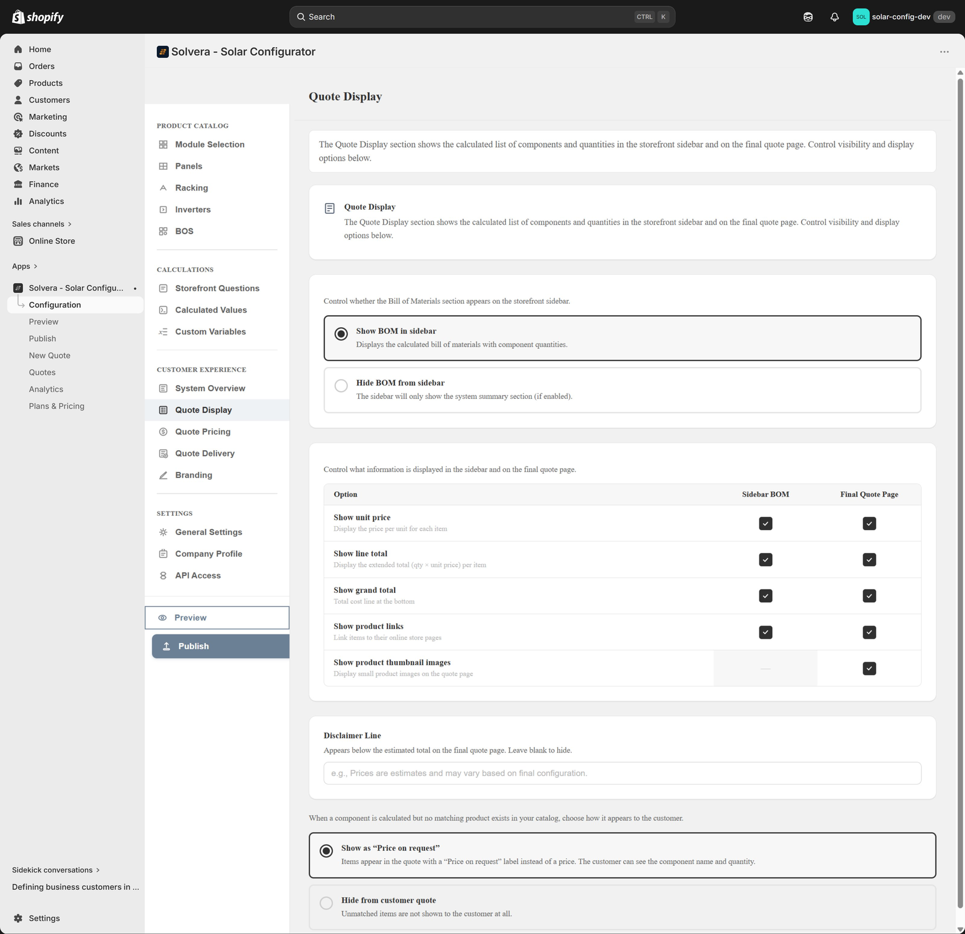The height and width of the screenshot is (934, 965).
Task: Go to Quote Delivery settings
Action: (217, 454)
